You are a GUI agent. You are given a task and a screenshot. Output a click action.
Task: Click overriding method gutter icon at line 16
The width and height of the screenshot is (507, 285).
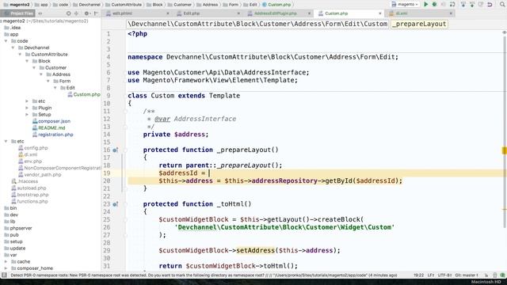pyautogui.click(x=115, y=150)
